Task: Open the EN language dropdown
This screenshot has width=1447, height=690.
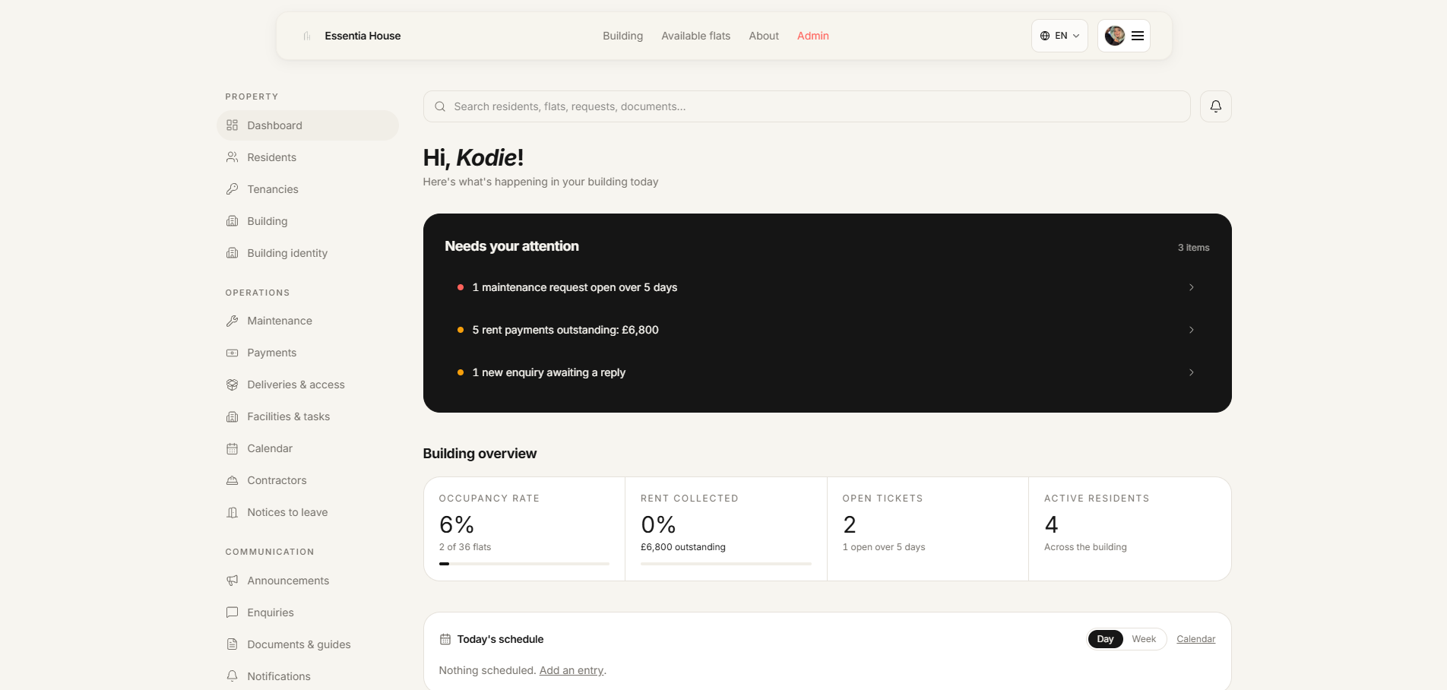Action: pyautogui.click(x=1059, y=36)
